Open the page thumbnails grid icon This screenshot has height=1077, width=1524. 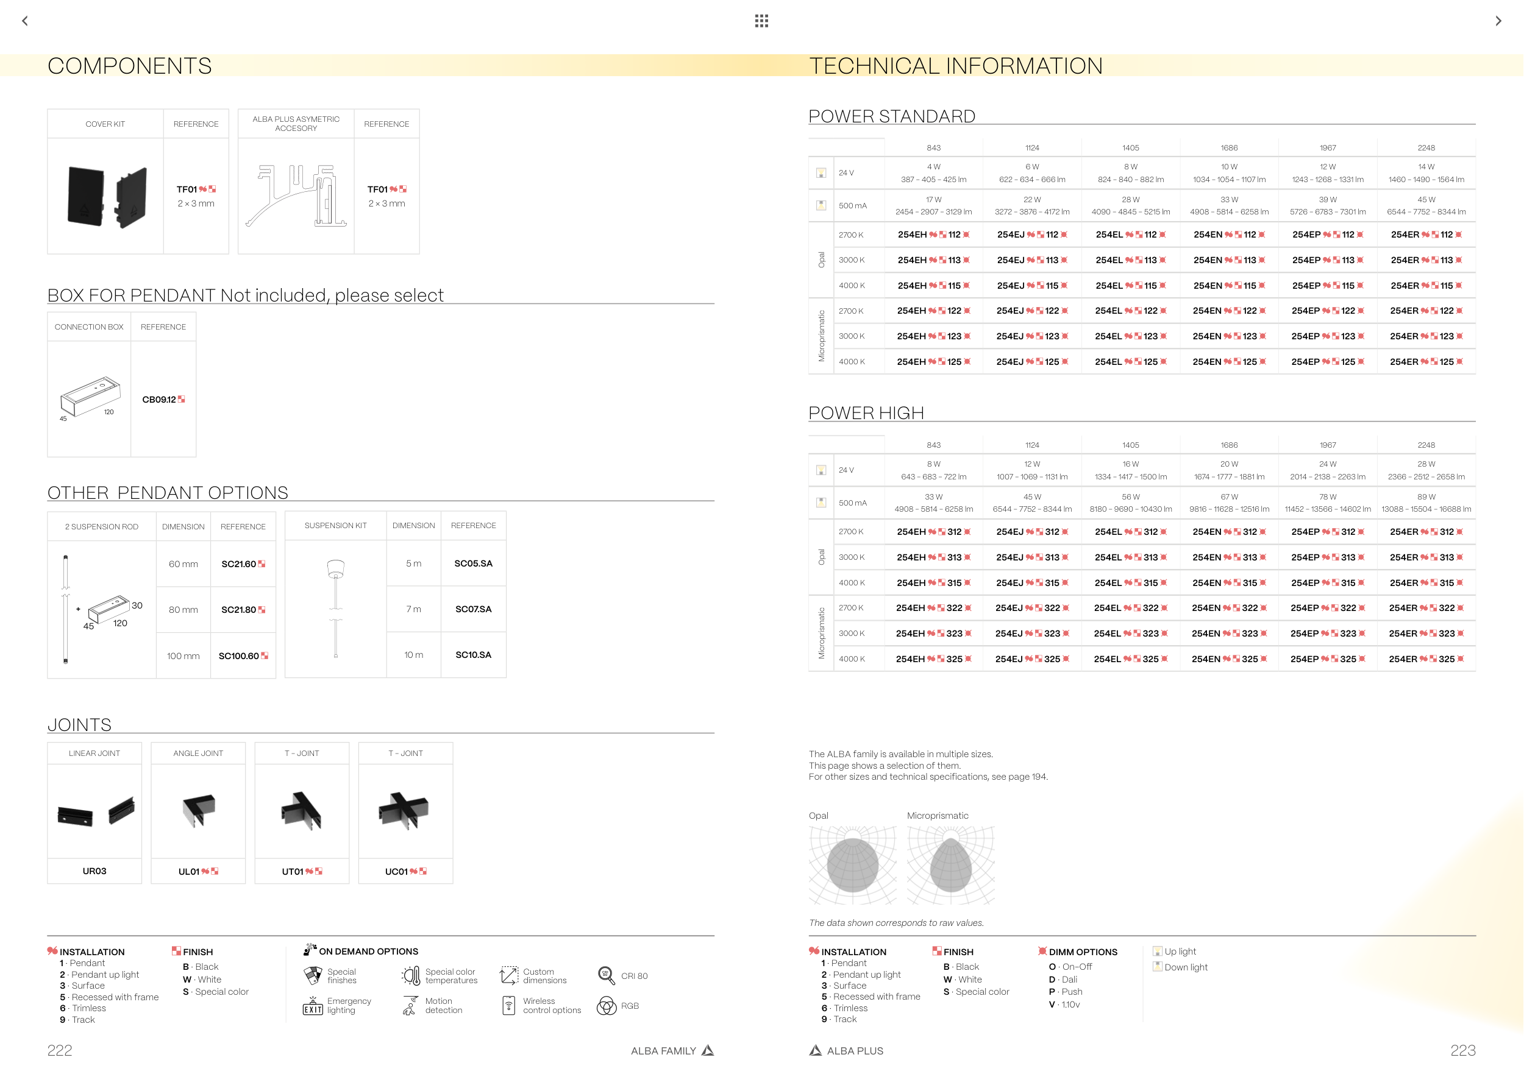pos(761,21)
